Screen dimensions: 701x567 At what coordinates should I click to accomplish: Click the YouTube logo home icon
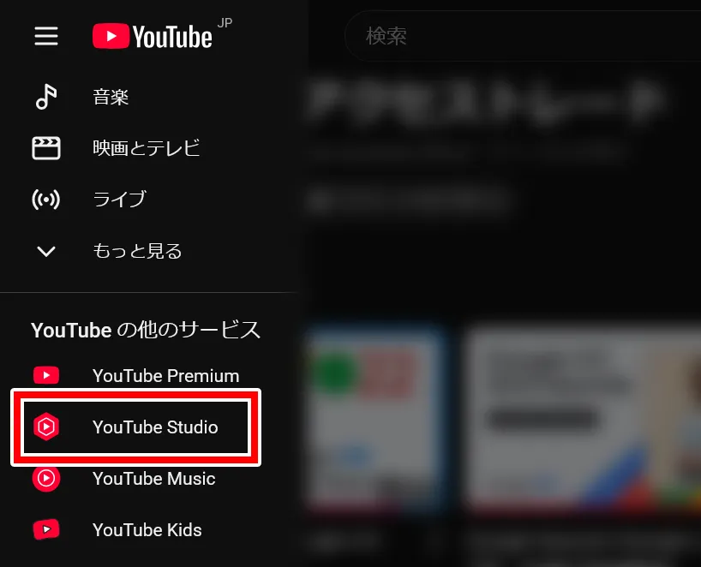coord(152,36)
